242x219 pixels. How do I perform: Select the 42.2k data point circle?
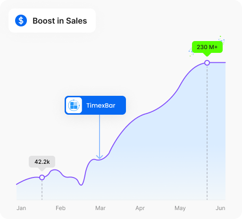pyautogui.click(x=42, y=177)
